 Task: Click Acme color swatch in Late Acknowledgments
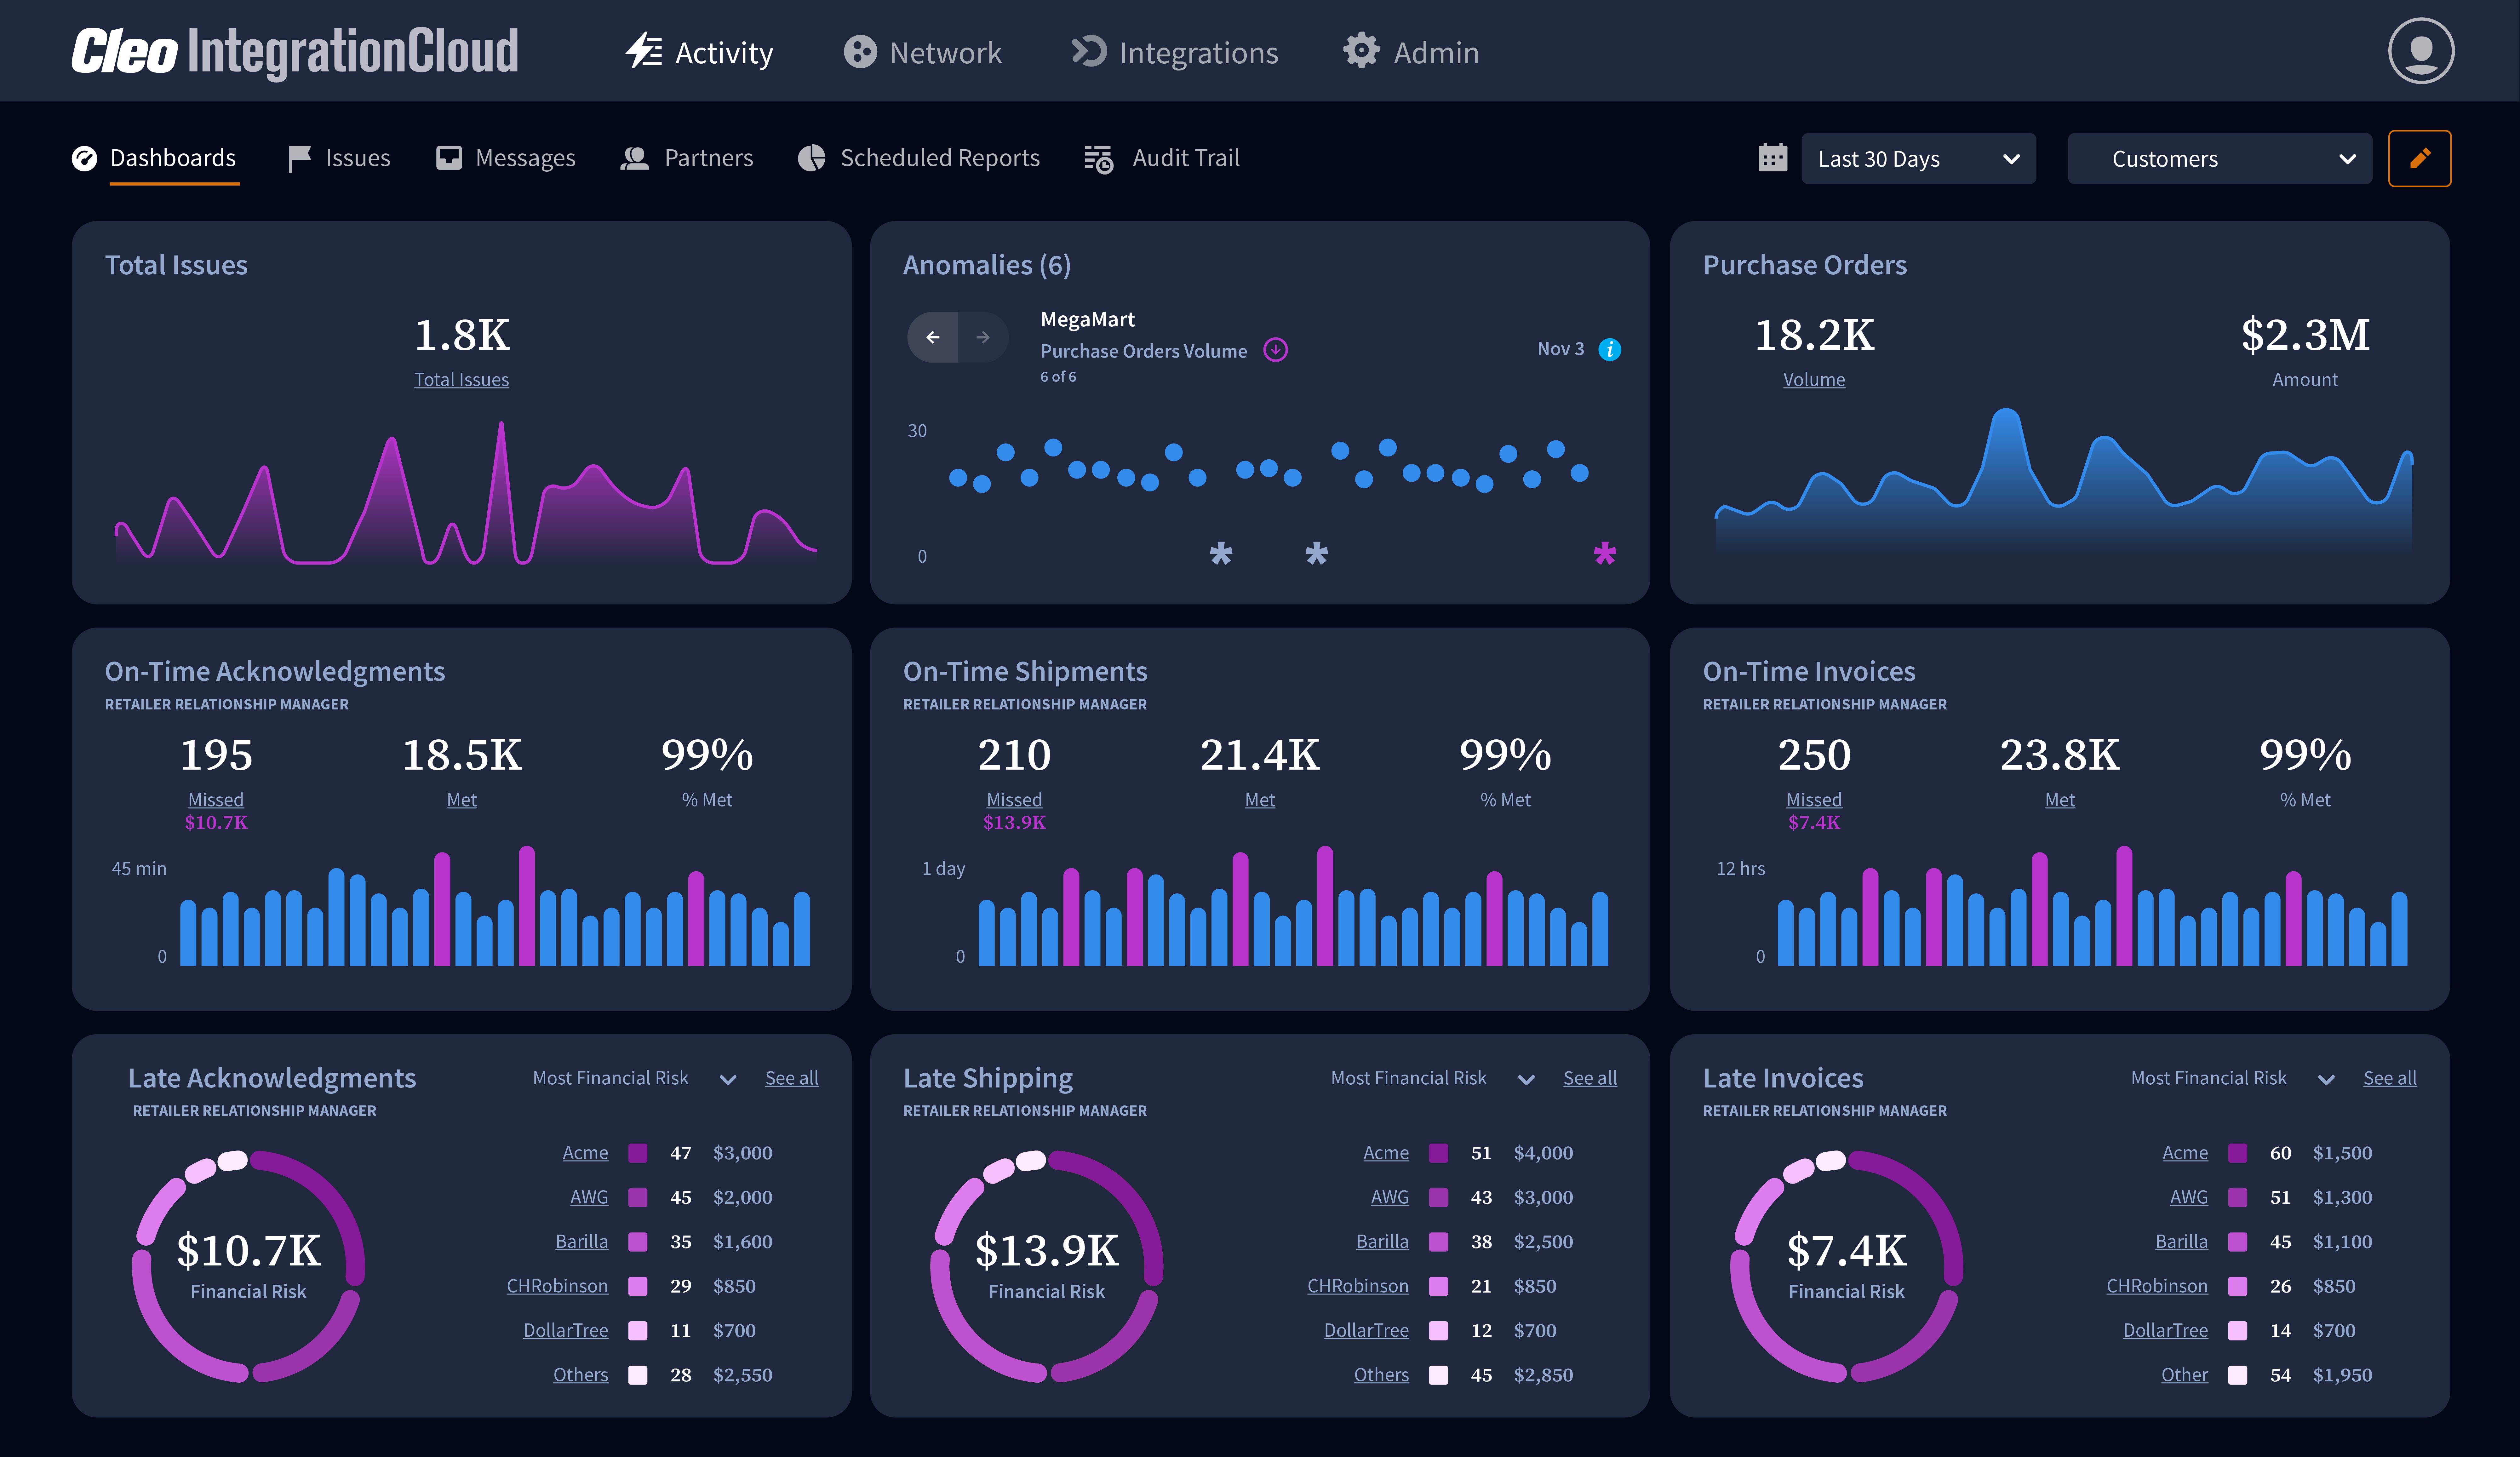pyautogui.click(x=638, y=1153)
